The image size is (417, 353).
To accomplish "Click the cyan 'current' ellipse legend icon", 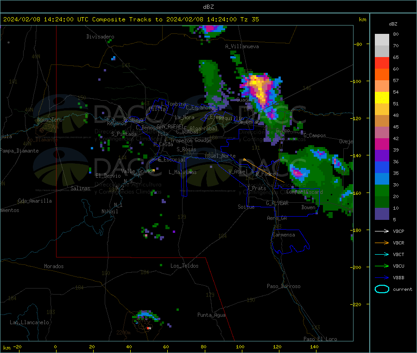I will click(x=382, y=289).
